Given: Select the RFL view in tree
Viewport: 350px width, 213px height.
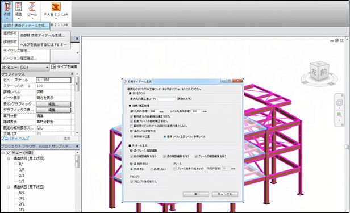Looking at the screenshot, I should coord(22,193).
